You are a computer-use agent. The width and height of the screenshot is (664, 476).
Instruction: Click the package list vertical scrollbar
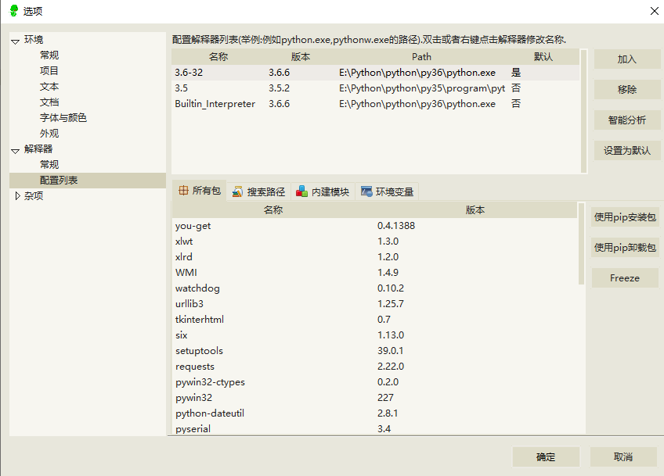[x=582, y=244]
